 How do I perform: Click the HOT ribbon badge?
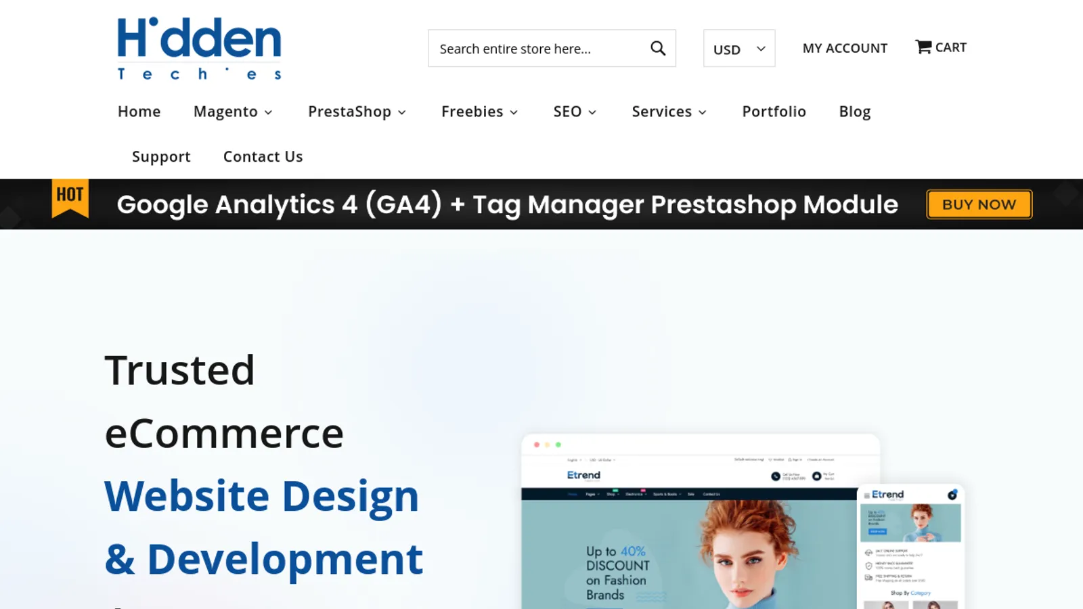pyautogui.click(x=70, y=199)
